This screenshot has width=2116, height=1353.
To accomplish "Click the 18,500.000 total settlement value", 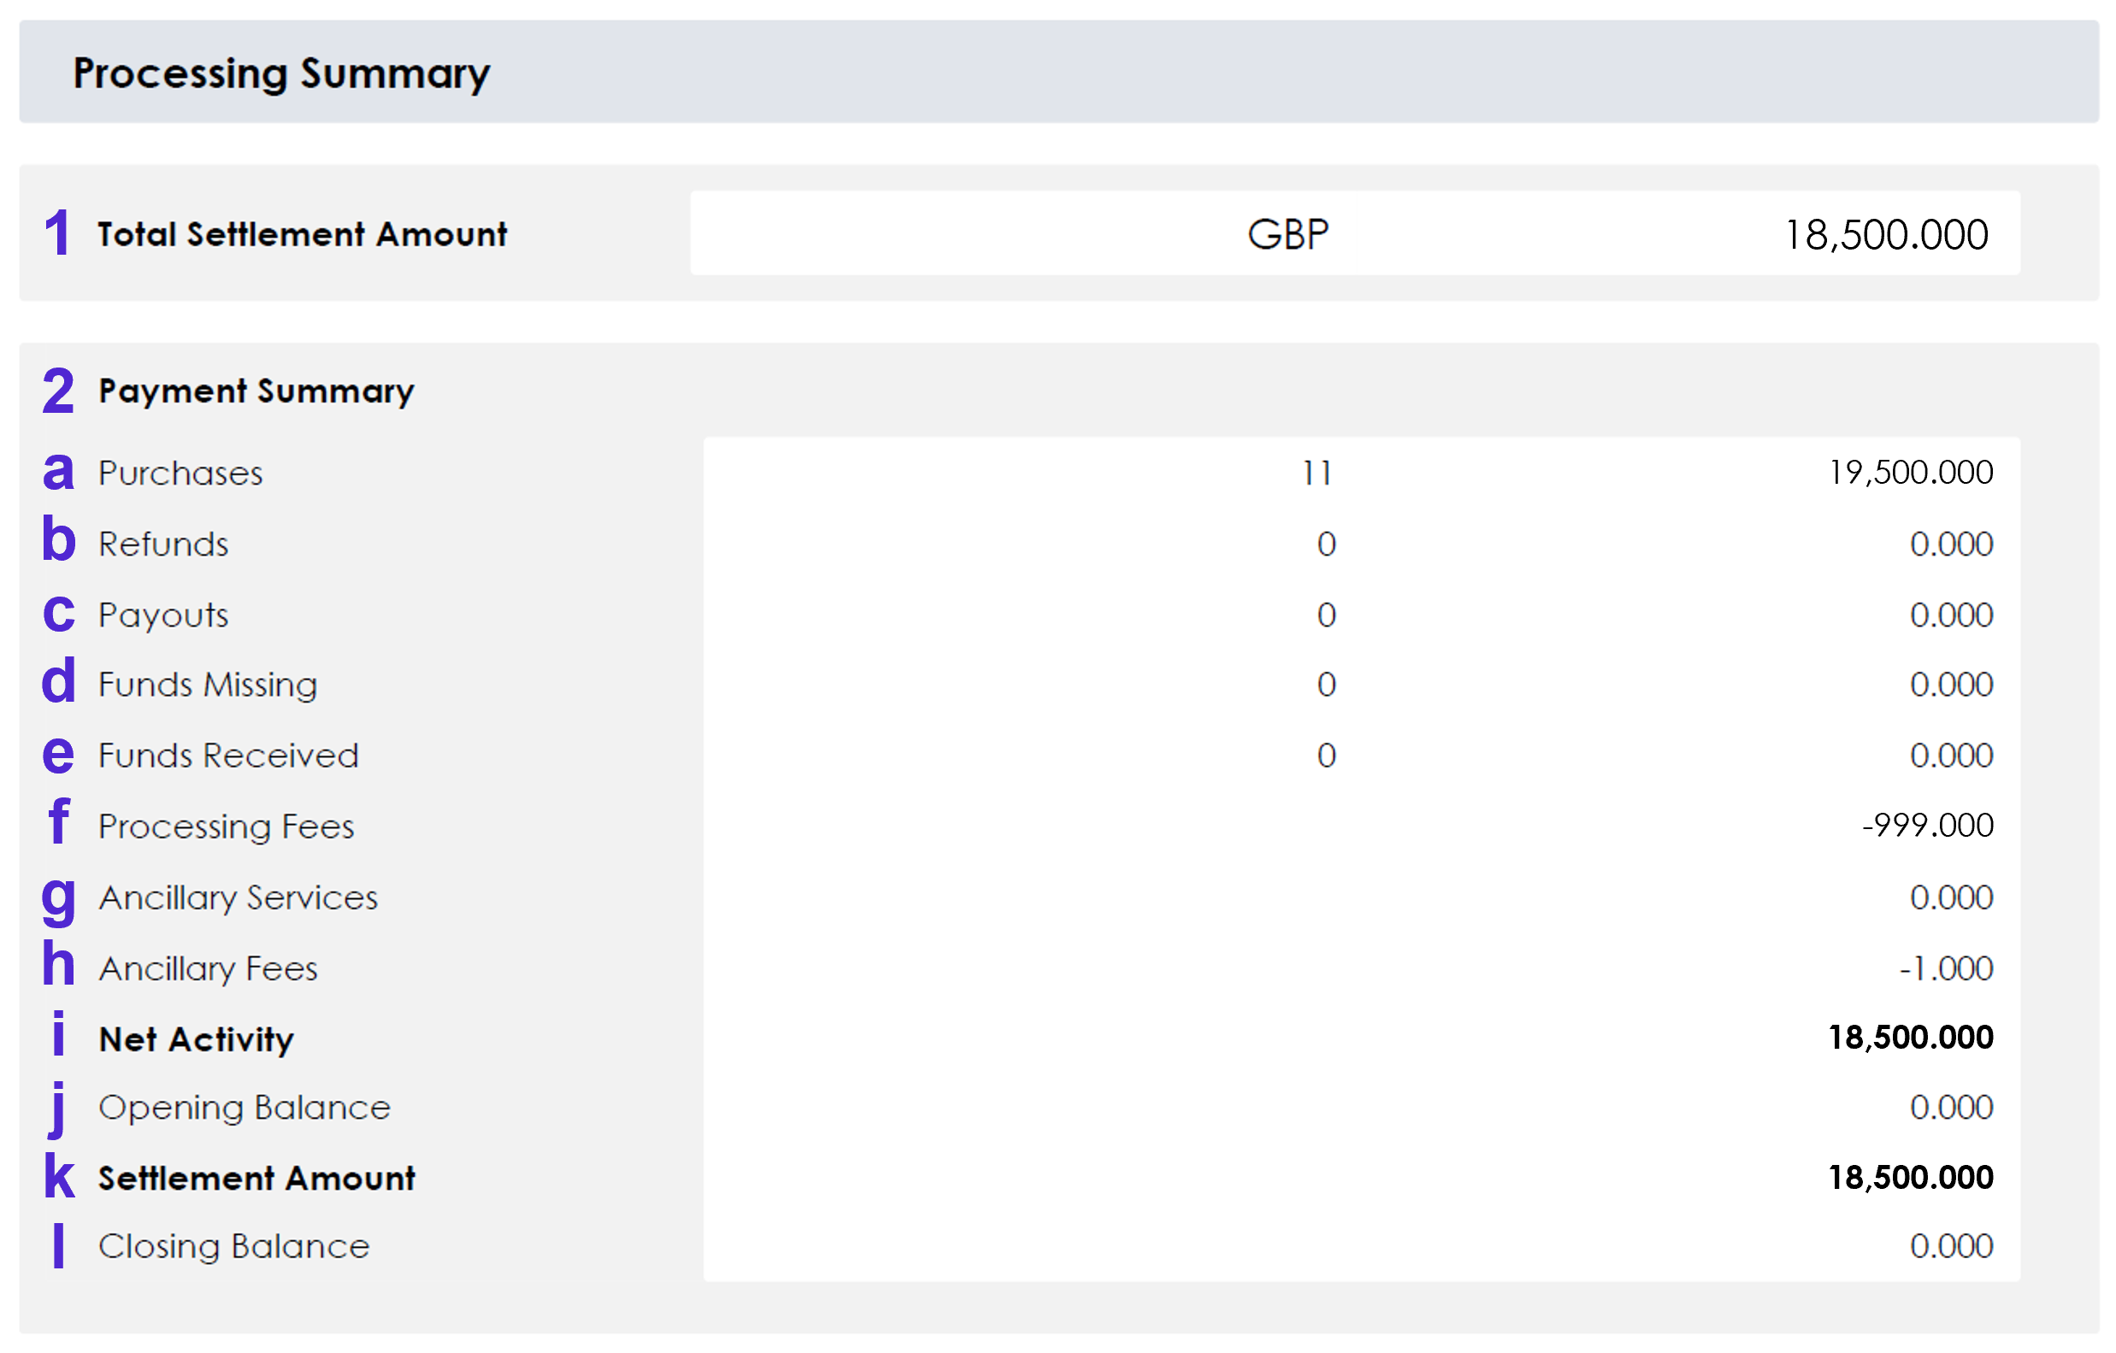I will (1886, 234).
